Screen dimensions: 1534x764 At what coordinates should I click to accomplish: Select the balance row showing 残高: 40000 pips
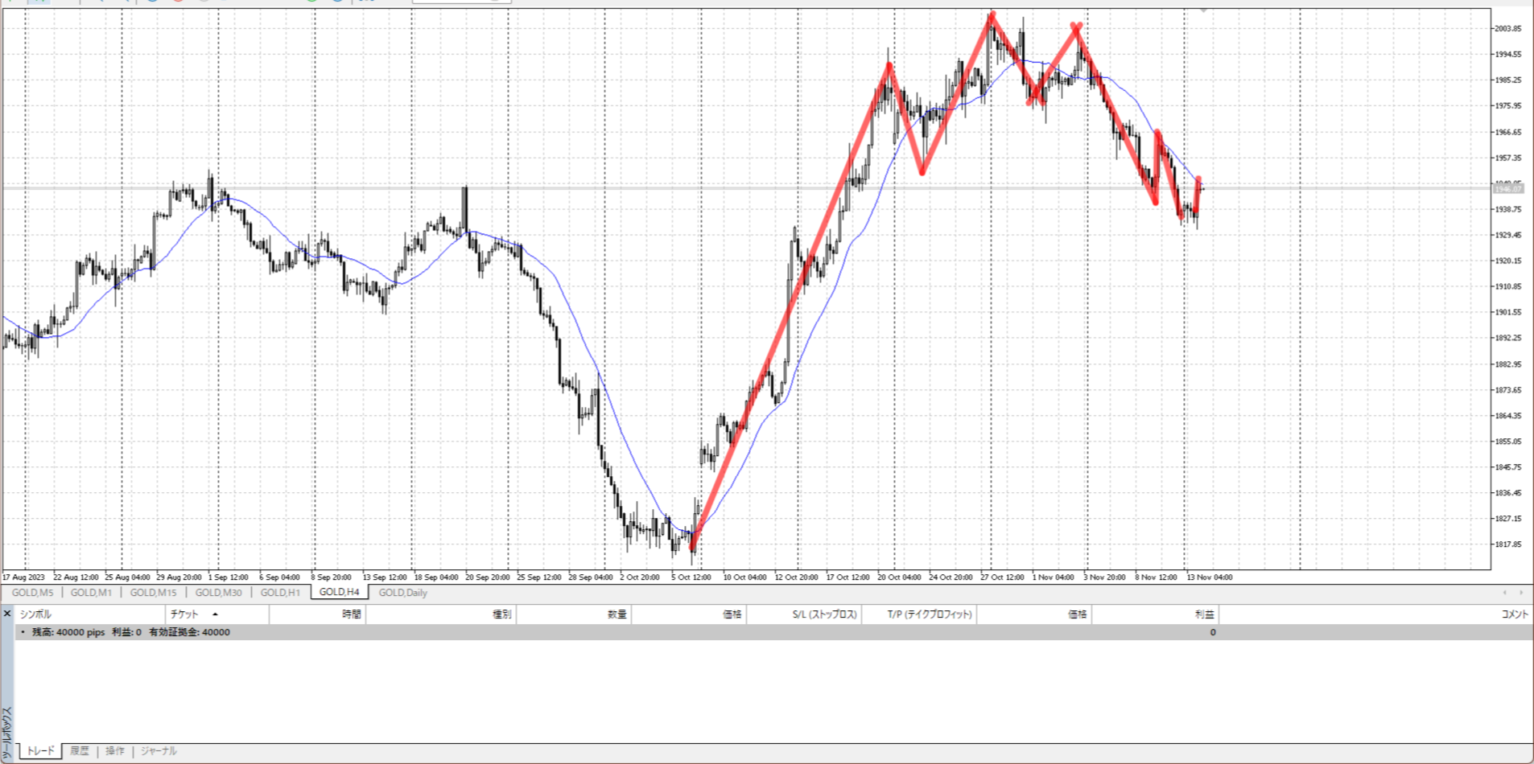click(x=130, y=632)
